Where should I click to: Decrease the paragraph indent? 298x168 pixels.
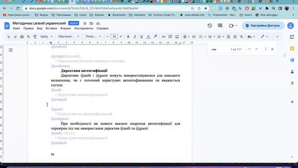[228, 36]
